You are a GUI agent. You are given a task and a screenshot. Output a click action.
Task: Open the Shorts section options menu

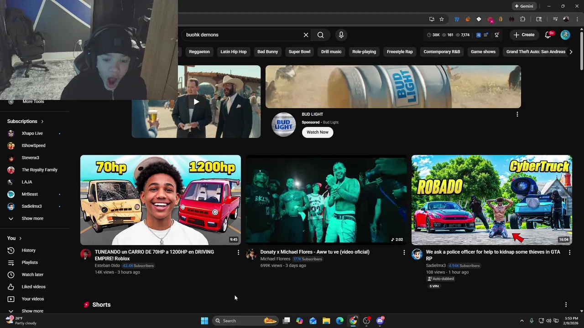point(566,305)
